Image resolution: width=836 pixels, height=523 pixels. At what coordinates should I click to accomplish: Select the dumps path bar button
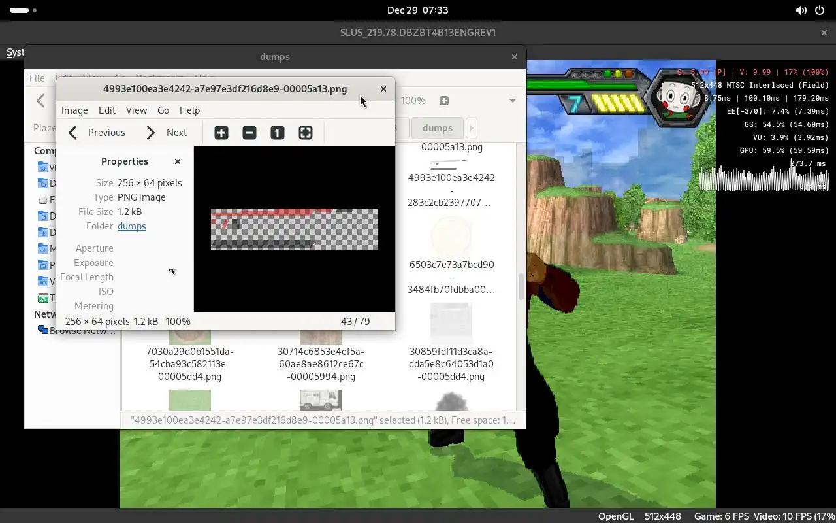point(438,128)
